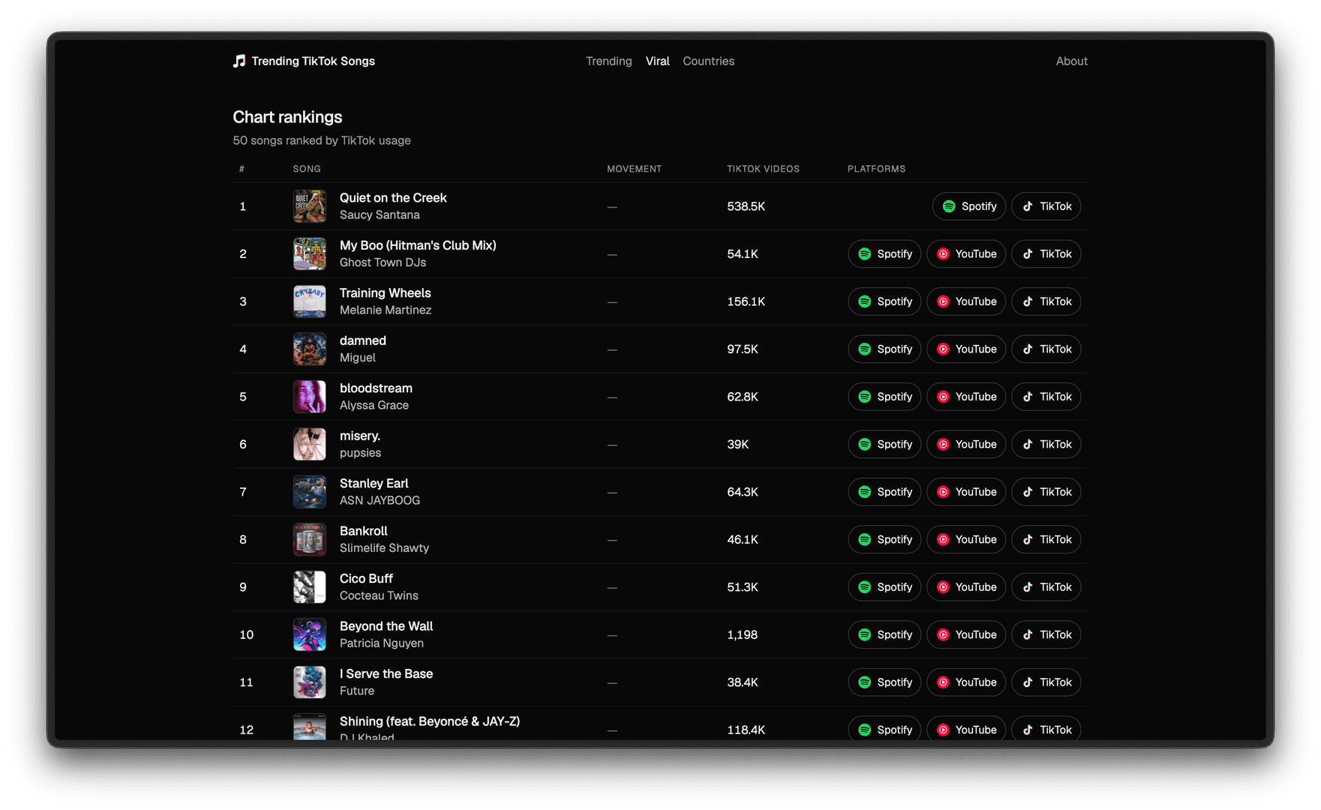Open TikTok for My Boo (Hitman's Club Mix)

1046,254
